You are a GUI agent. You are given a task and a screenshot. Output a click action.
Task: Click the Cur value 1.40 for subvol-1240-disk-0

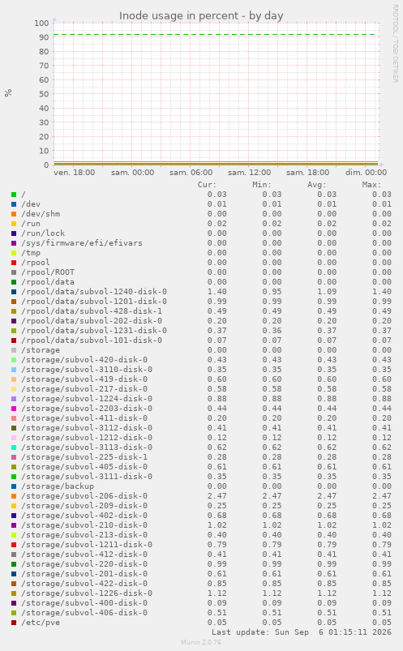[217, 292]
